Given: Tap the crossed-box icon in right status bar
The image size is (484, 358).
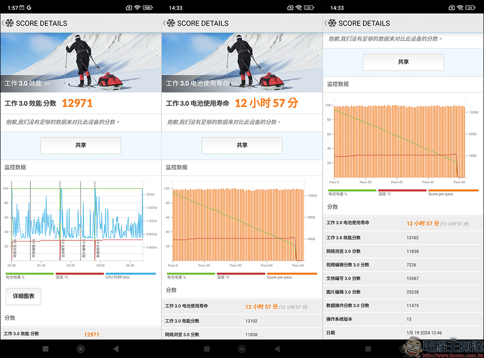Looking at the screenshot, I should tap(452, 8).
